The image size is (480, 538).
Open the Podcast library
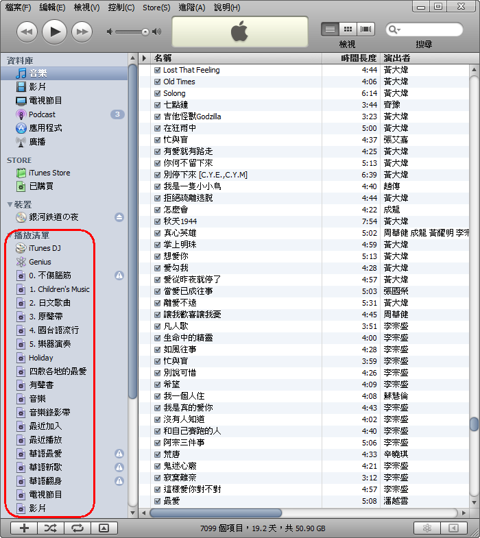point(64,114)
